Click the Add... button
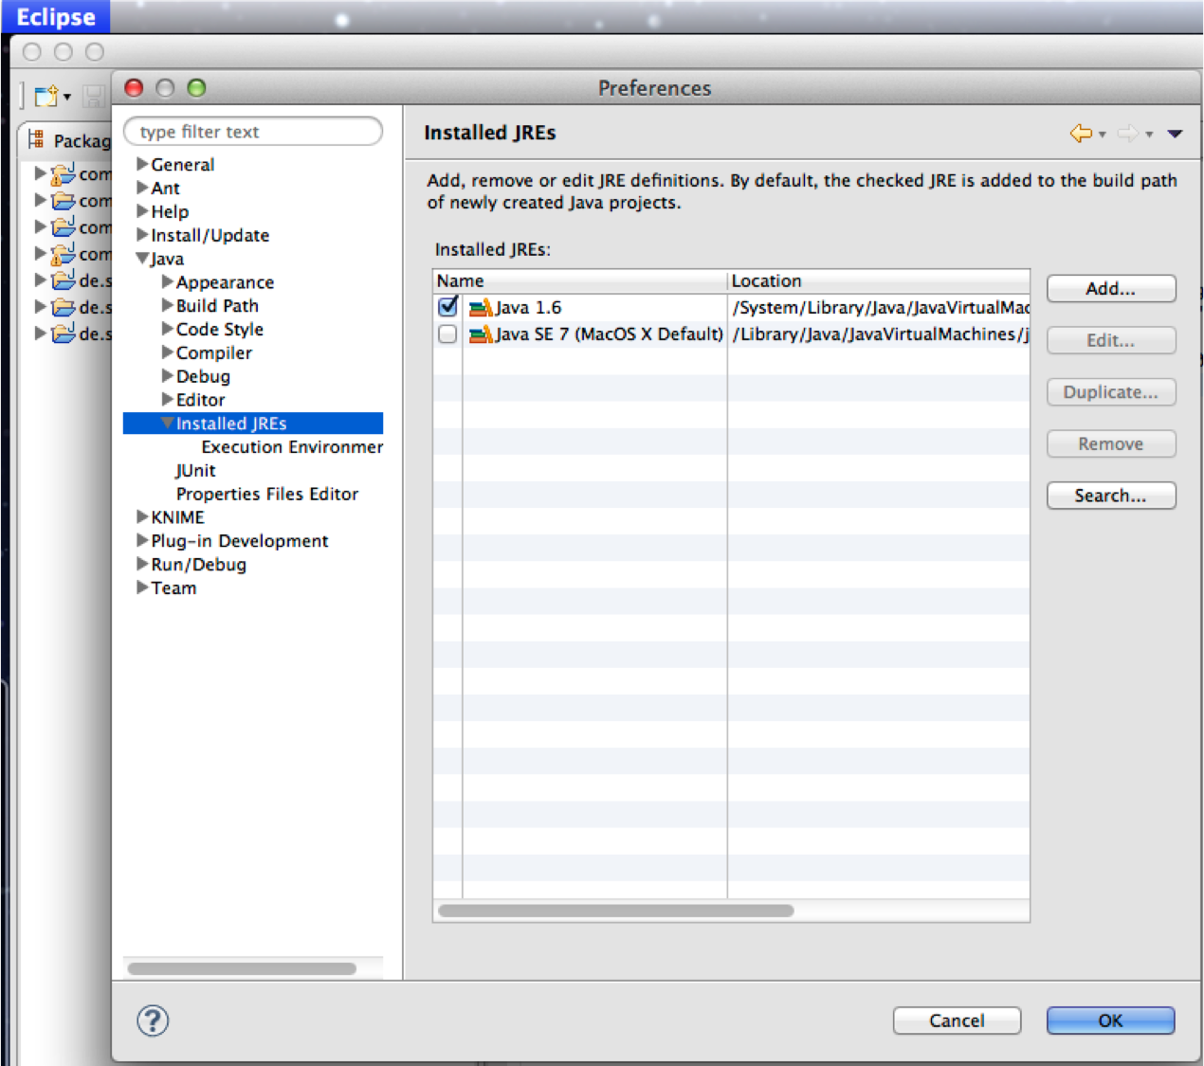 point(1110,289)
